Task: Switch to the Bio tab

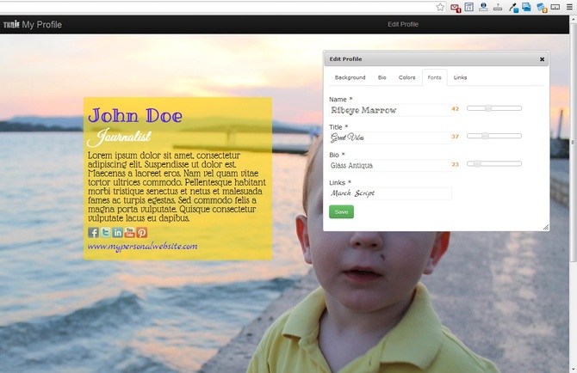Action: coord(382,77)
